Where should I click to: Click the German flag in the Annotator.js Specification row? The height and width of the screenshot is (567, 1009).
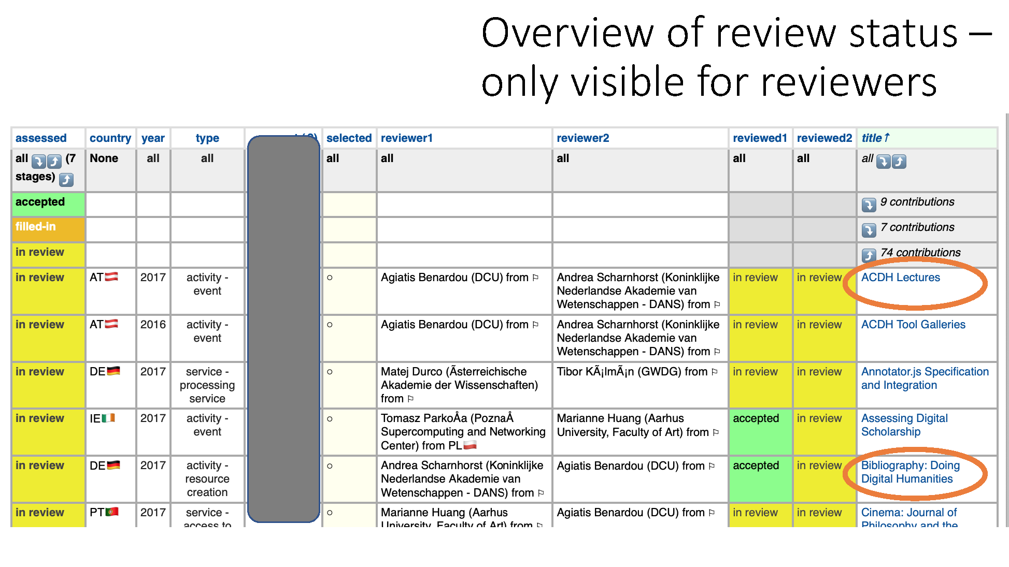pyautogui.click(x=113, y=371)
